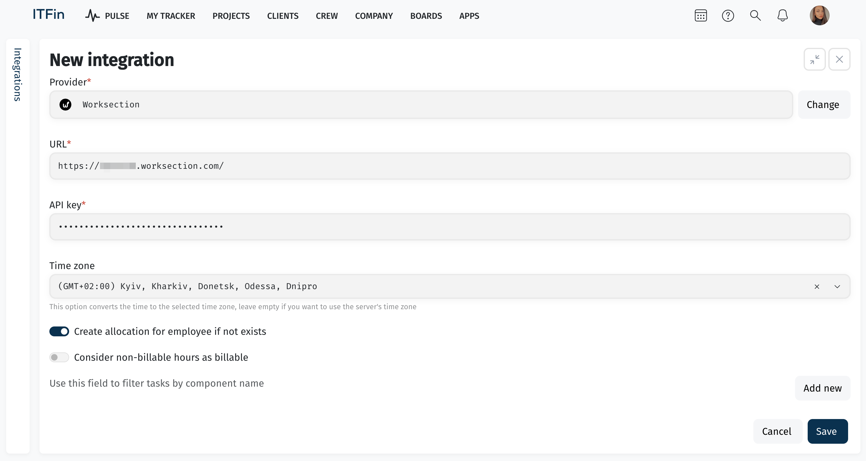Click the 'Consider non-billable hours as billable' label

pos(161,357)
